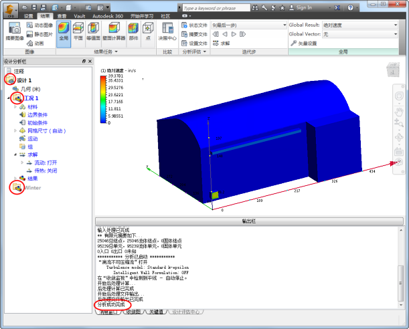Expand the 网格尺寸 mesh size tree node

(15, 131)
